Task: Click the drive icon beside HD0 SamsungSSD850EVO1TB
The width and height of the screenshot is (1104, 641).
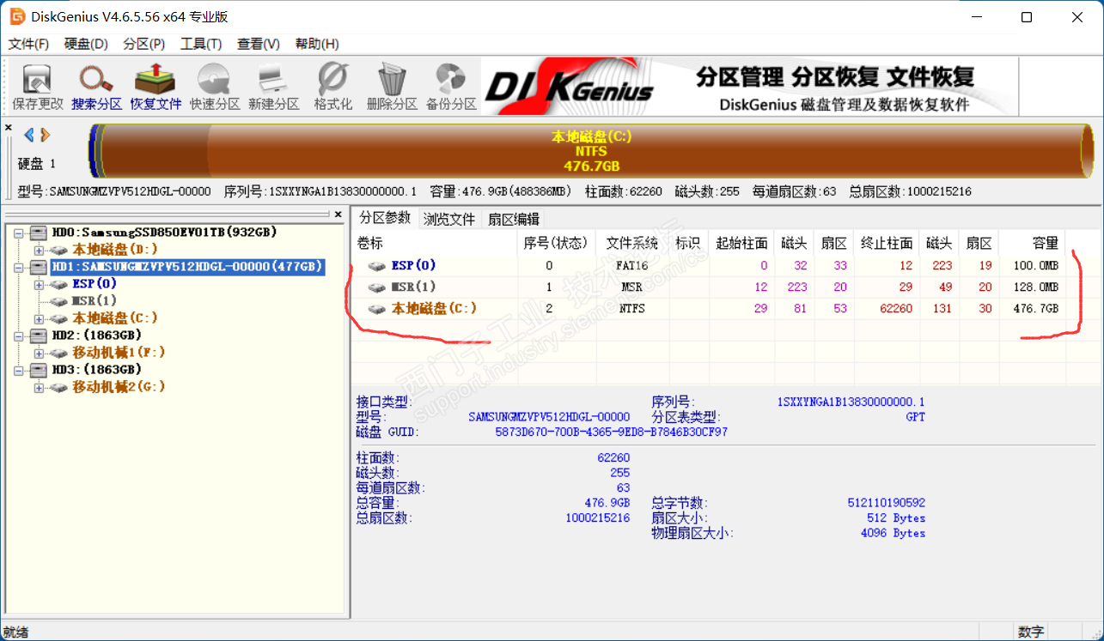Action: pos(38,233)
